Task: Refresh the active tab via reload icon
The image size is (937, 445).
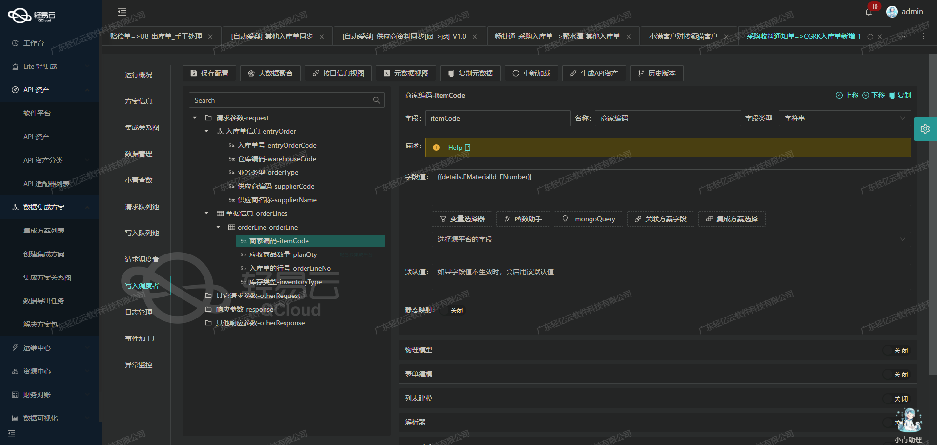Action: [870, 37]
